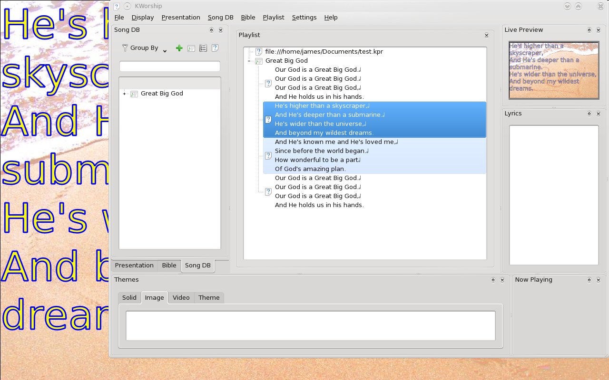
Task: Switch to the Video tab in Themes
Action: click(181, 298)
